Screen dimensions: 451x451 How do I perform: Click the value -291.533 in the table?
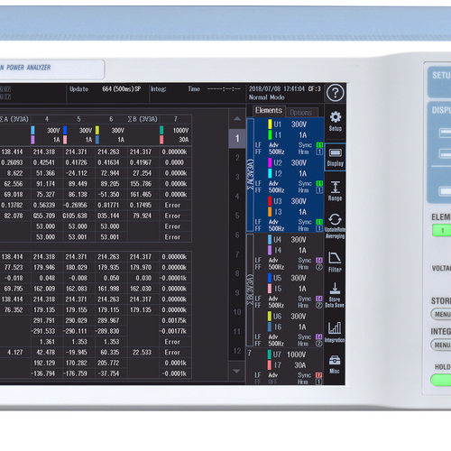coord(43,331)
